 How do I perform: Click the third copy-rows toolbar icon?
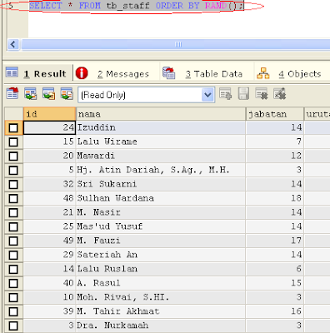pyautogui.click(x=48, y=93)
